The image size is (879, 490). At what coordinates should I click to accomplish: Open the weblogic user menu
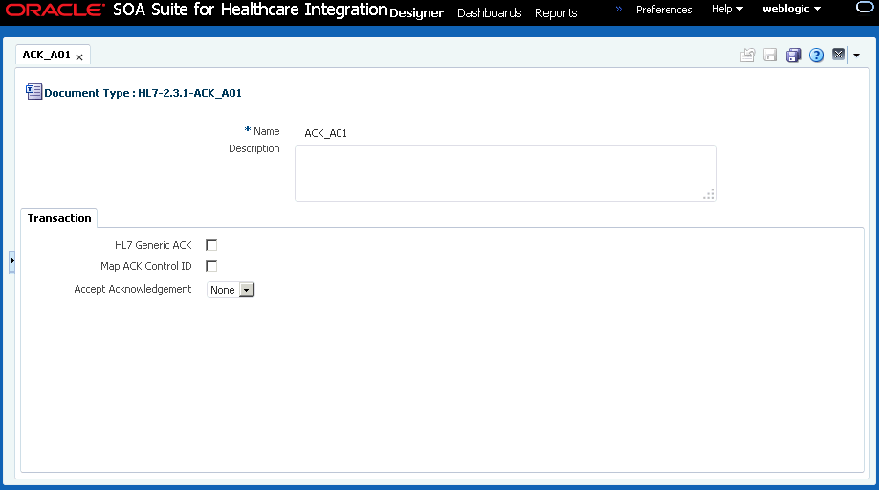coord(792,9)
